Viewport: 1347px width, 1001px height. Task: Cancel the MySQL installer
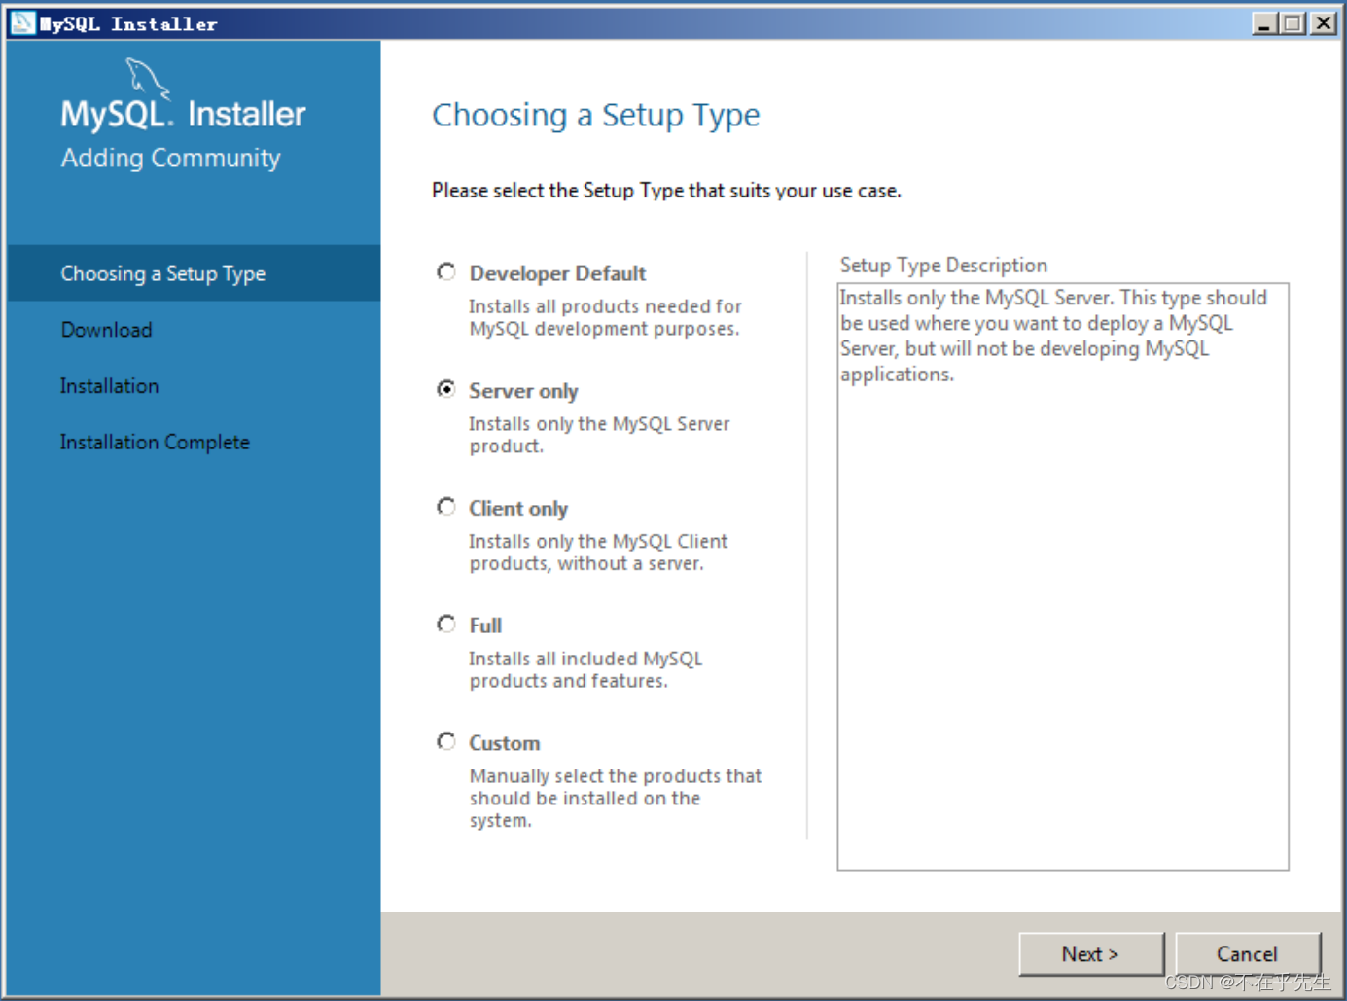click(1248, 953)
